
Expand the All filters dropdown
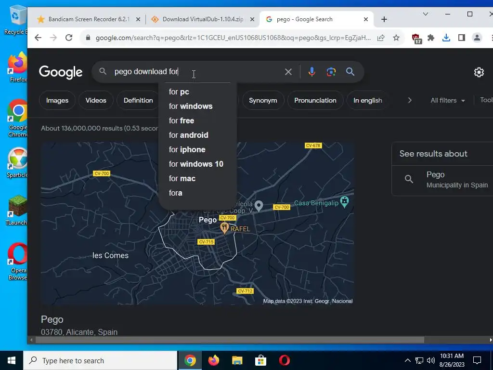[447, 100]
